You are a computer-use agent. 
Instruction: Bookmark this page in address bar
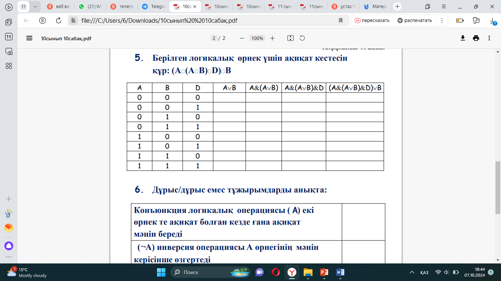(341, 20)
